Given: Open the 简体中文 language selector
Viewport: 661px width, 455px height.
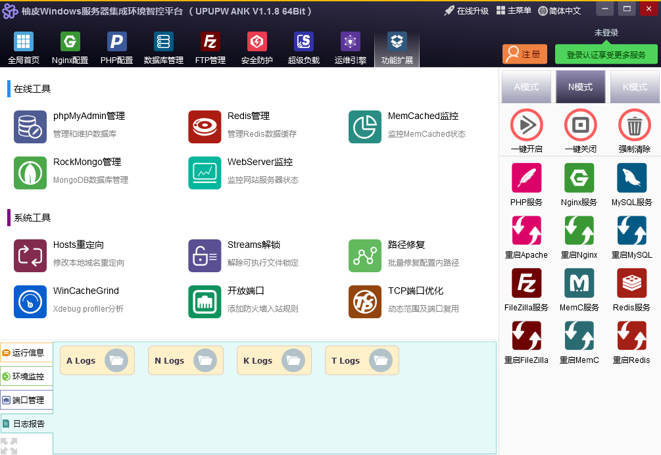Looking at the screenshot, I should (560, 11).
